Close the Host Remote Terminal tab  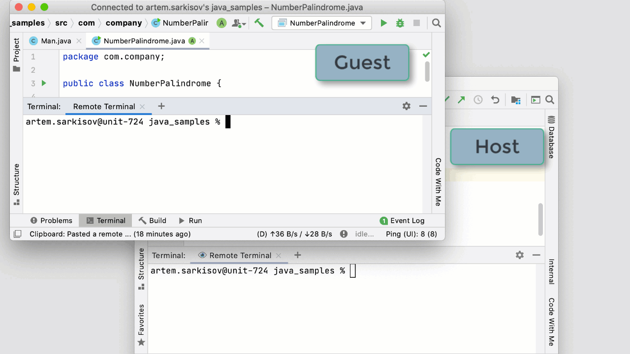pos(279,255)
